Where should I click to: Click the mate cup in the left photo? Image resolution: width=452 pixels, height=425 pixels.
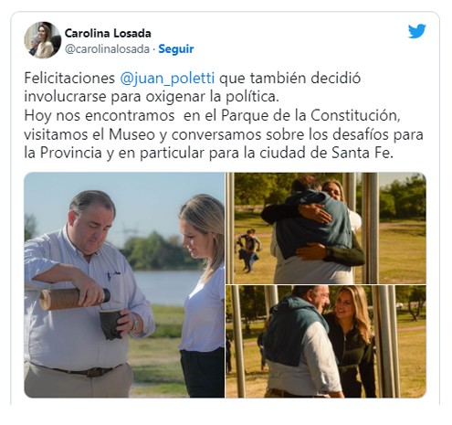(x=111, y=324)
